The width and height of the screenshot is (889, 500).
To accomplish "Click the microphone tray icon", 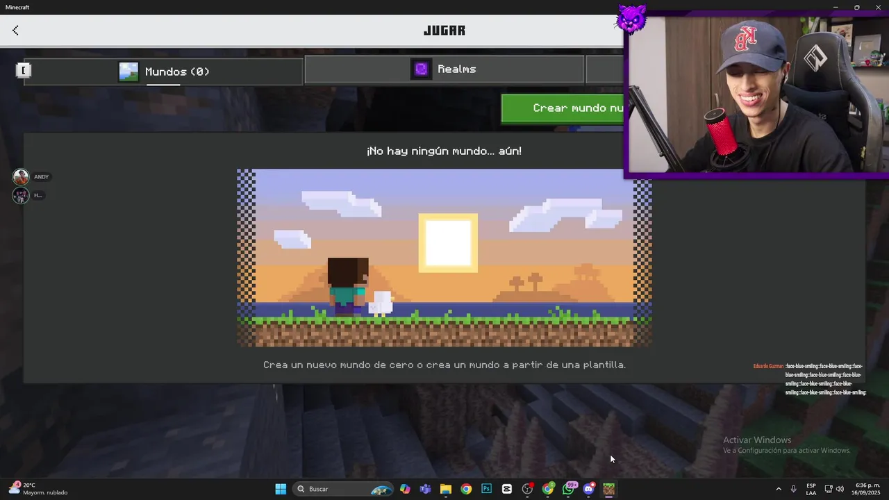I will 794,489.
